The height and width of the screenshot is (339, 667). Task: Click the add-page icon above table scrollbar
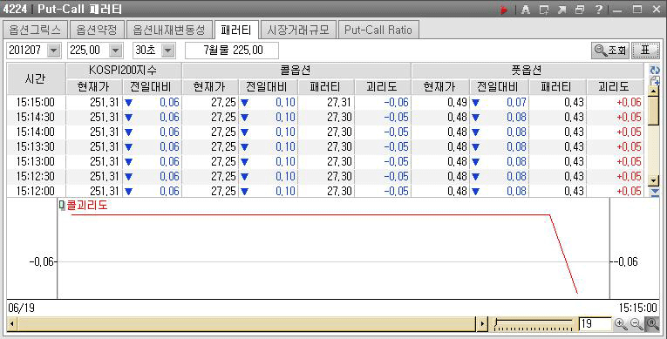click(x=655, y=80)
